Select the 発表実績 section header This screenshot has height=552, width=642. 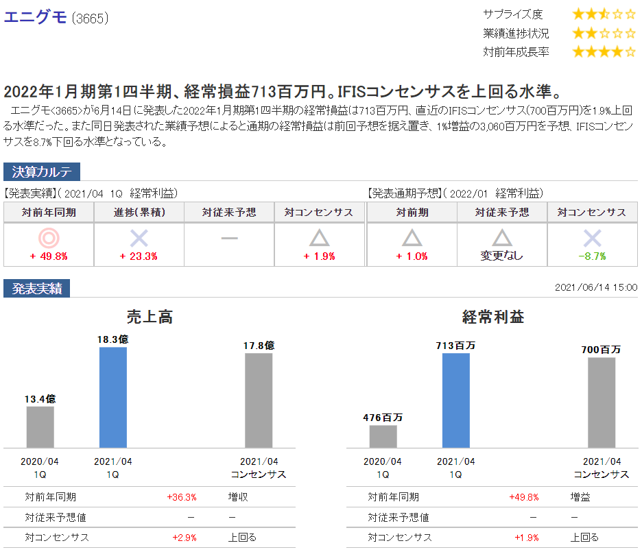click(37, 289)
